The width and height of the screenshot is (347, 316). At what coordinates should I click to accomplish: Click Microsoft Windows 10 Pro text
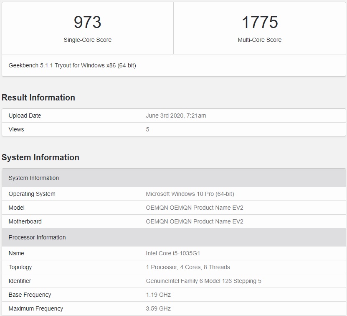(x=190, y=194)
